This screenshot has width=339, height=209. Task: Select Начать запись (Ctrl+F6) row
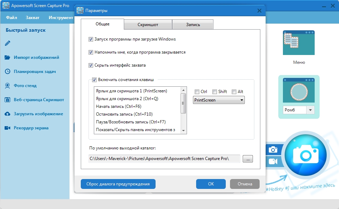pos(138,106)
